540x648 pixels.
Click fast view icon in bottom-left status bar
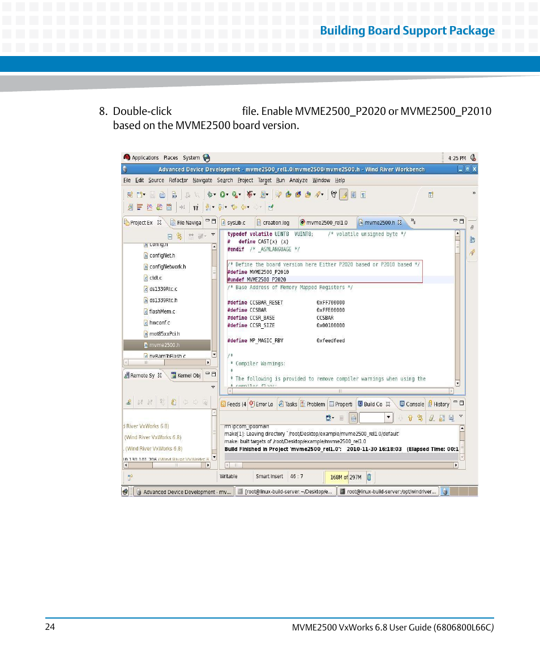click(x=130, y=477)
